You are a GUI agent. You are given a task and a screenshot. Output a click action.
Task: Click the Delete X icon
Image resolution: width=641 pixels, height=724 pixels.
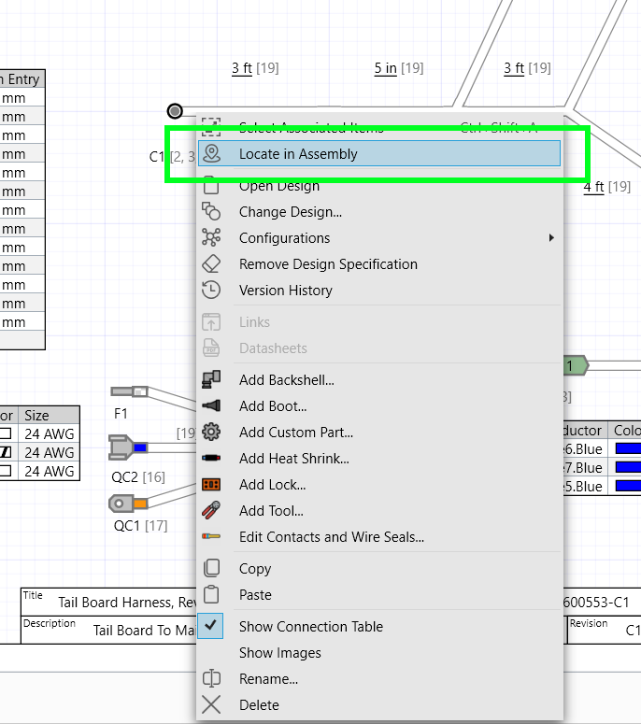211,704
